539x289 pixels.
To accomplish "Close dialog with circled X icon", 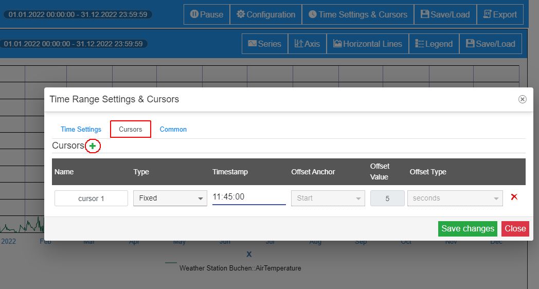I will [x=522, y=99].
